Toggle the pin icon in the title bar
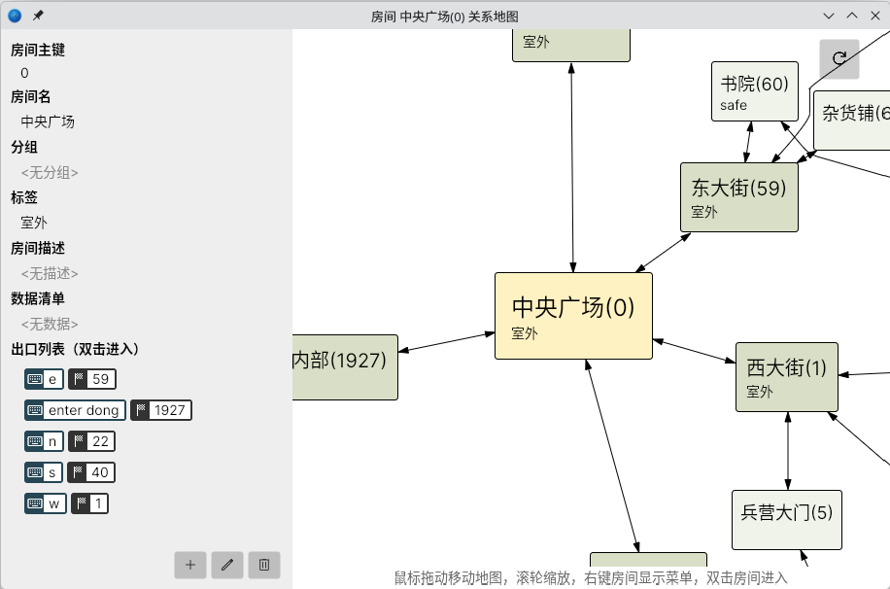 tap(38, 15)
